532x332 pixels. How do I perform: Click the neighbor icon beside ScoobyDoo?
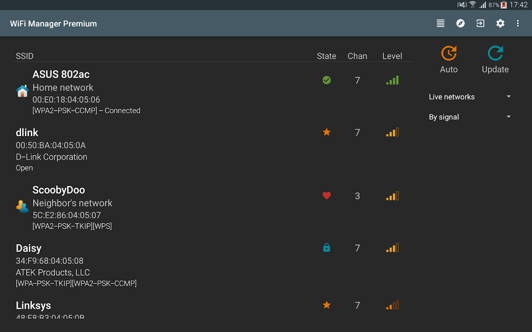click(x=22, y=206)
